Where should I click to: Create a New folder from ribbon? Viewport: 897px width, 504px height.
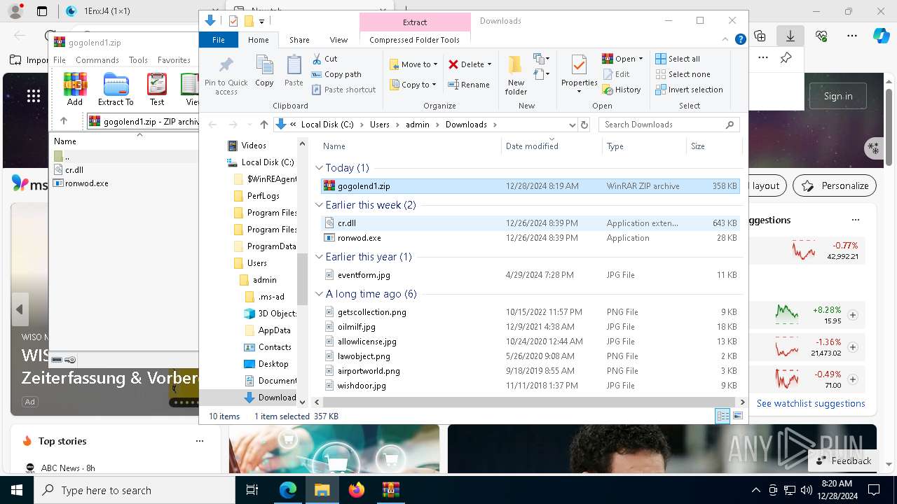click(x=516, y=75)
